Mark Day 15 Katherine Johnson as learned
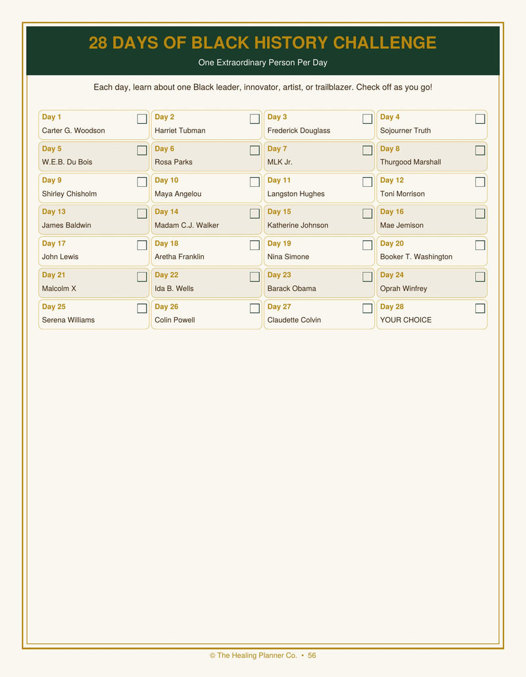The image size is (526, 677). (x=367, y=214)
